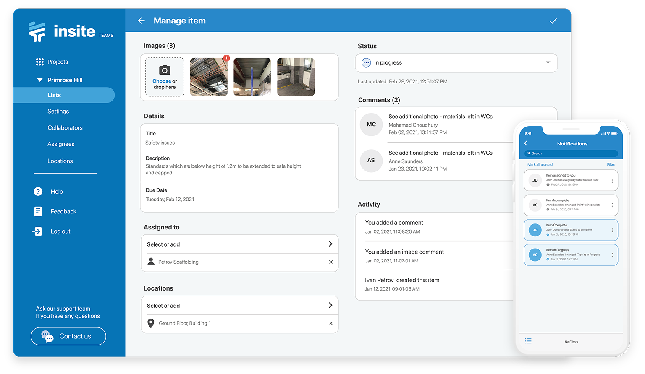Open Settings from the sidebar

58,111
